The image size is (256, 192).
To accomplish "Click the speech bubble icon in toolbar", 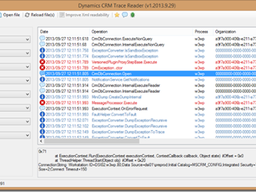I will 125,15.
